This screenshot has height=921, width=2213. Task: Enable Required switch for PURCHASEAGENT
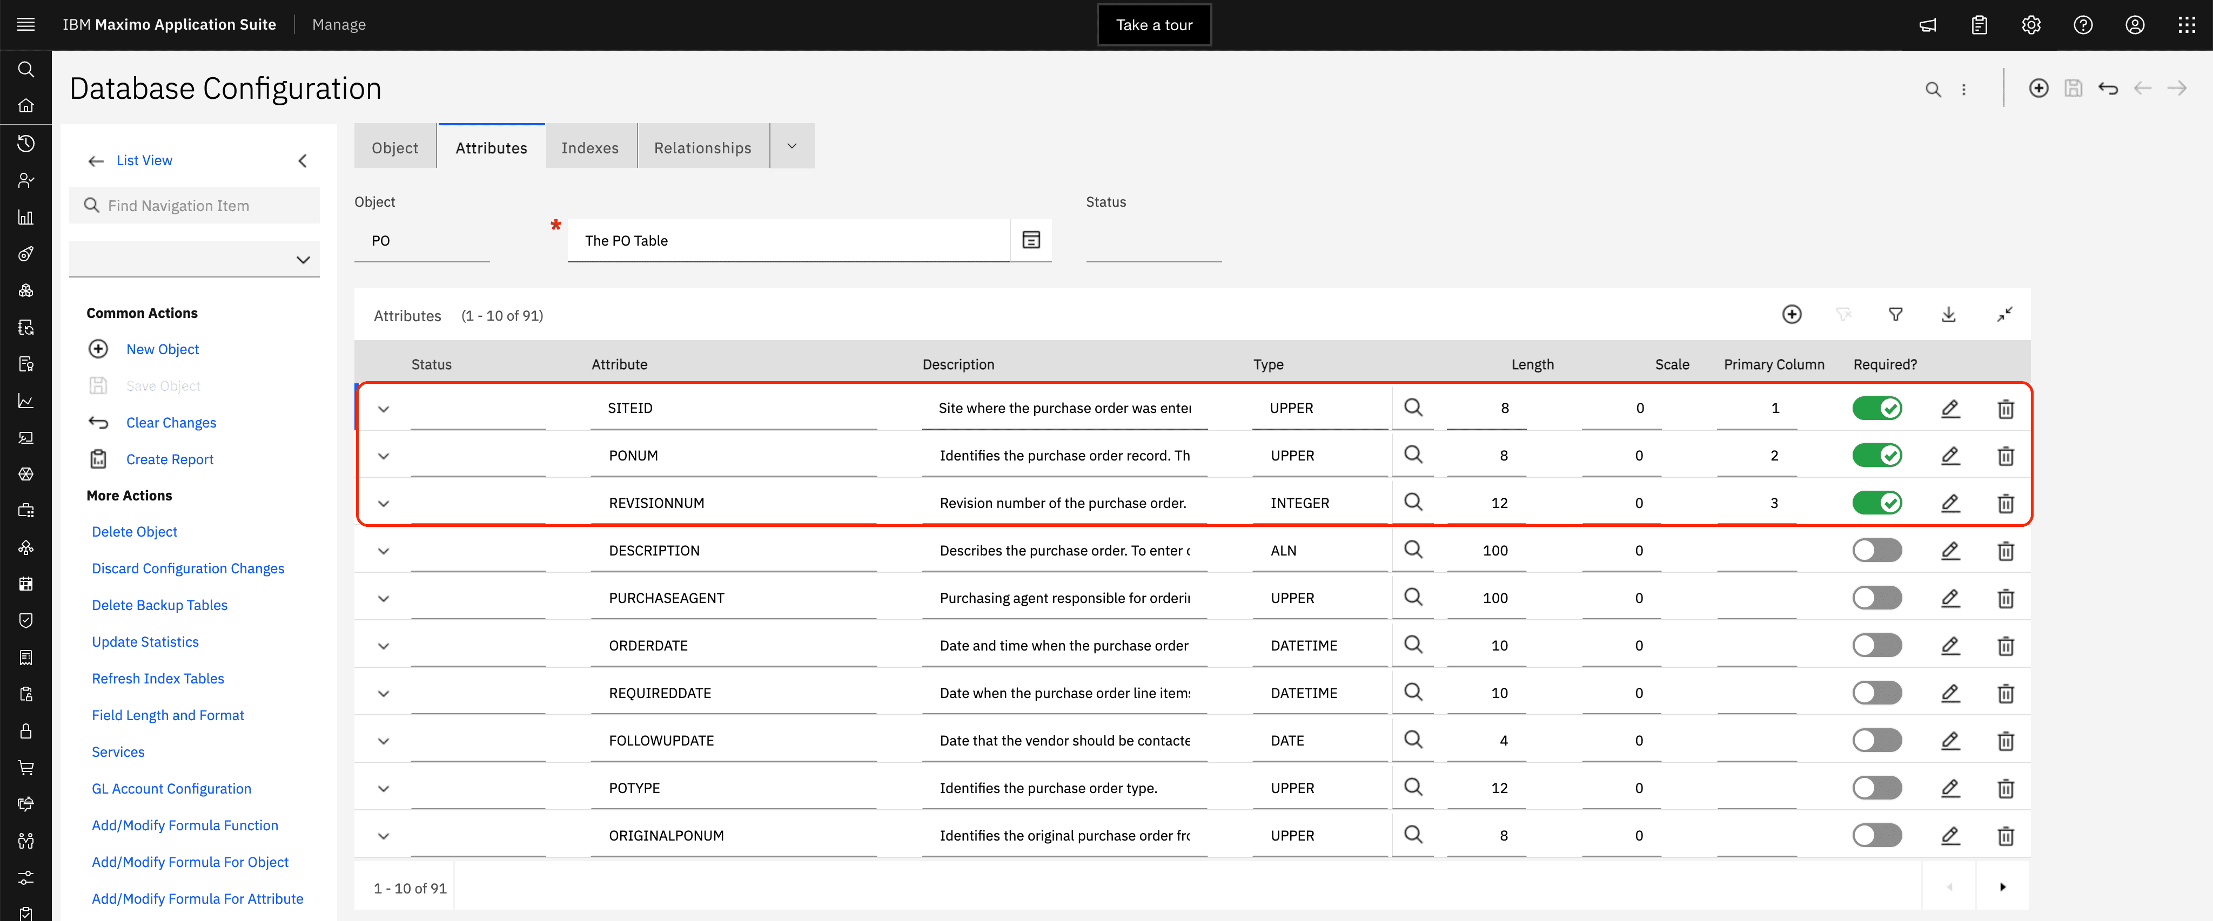pos(1876,598)
